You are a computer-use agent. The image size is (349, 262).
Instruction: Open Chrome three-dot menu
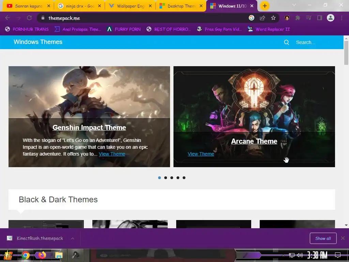click(x=342, y=18)
